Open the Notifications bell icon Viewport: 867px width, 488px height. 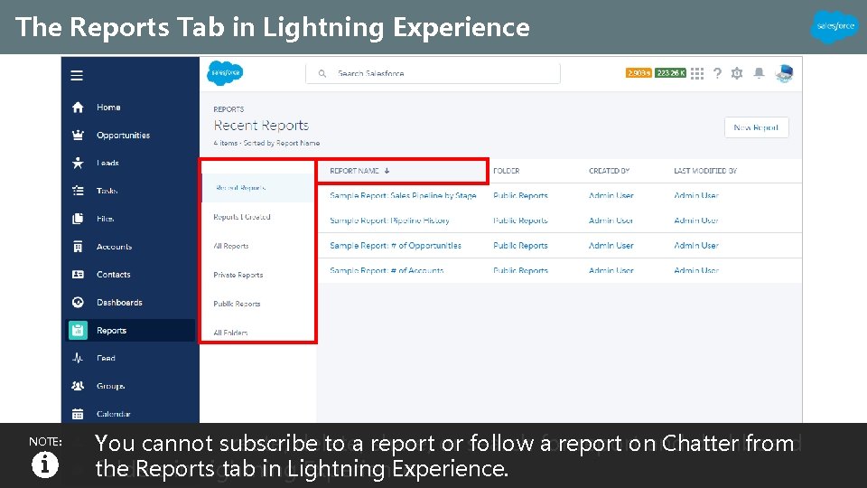(x=760, y=73)
